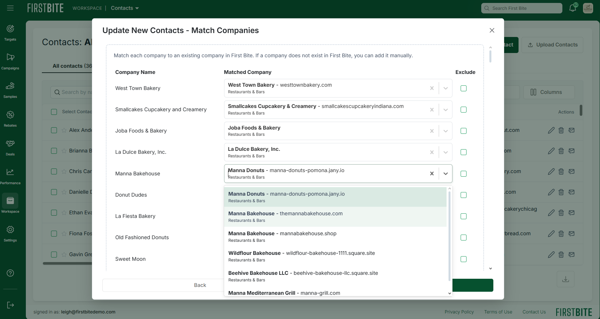Click the download icon button
This screenshot has height=319, width=600.
point(566,279)
